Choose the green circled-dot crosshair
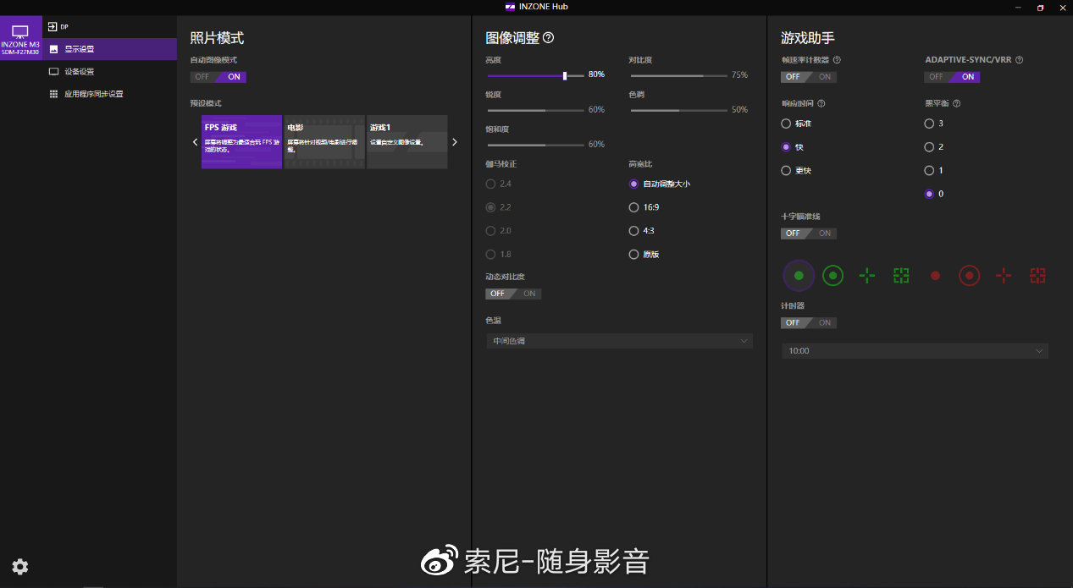 tap(833, 275)
